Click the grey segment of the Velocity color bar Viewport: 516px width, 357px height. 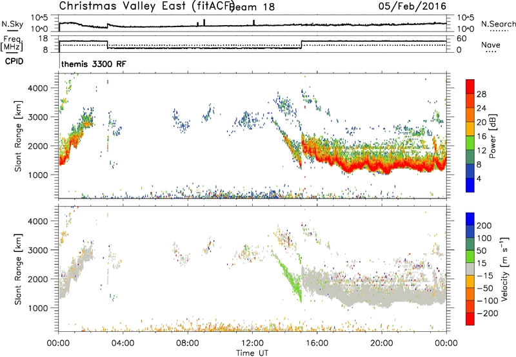470,269
